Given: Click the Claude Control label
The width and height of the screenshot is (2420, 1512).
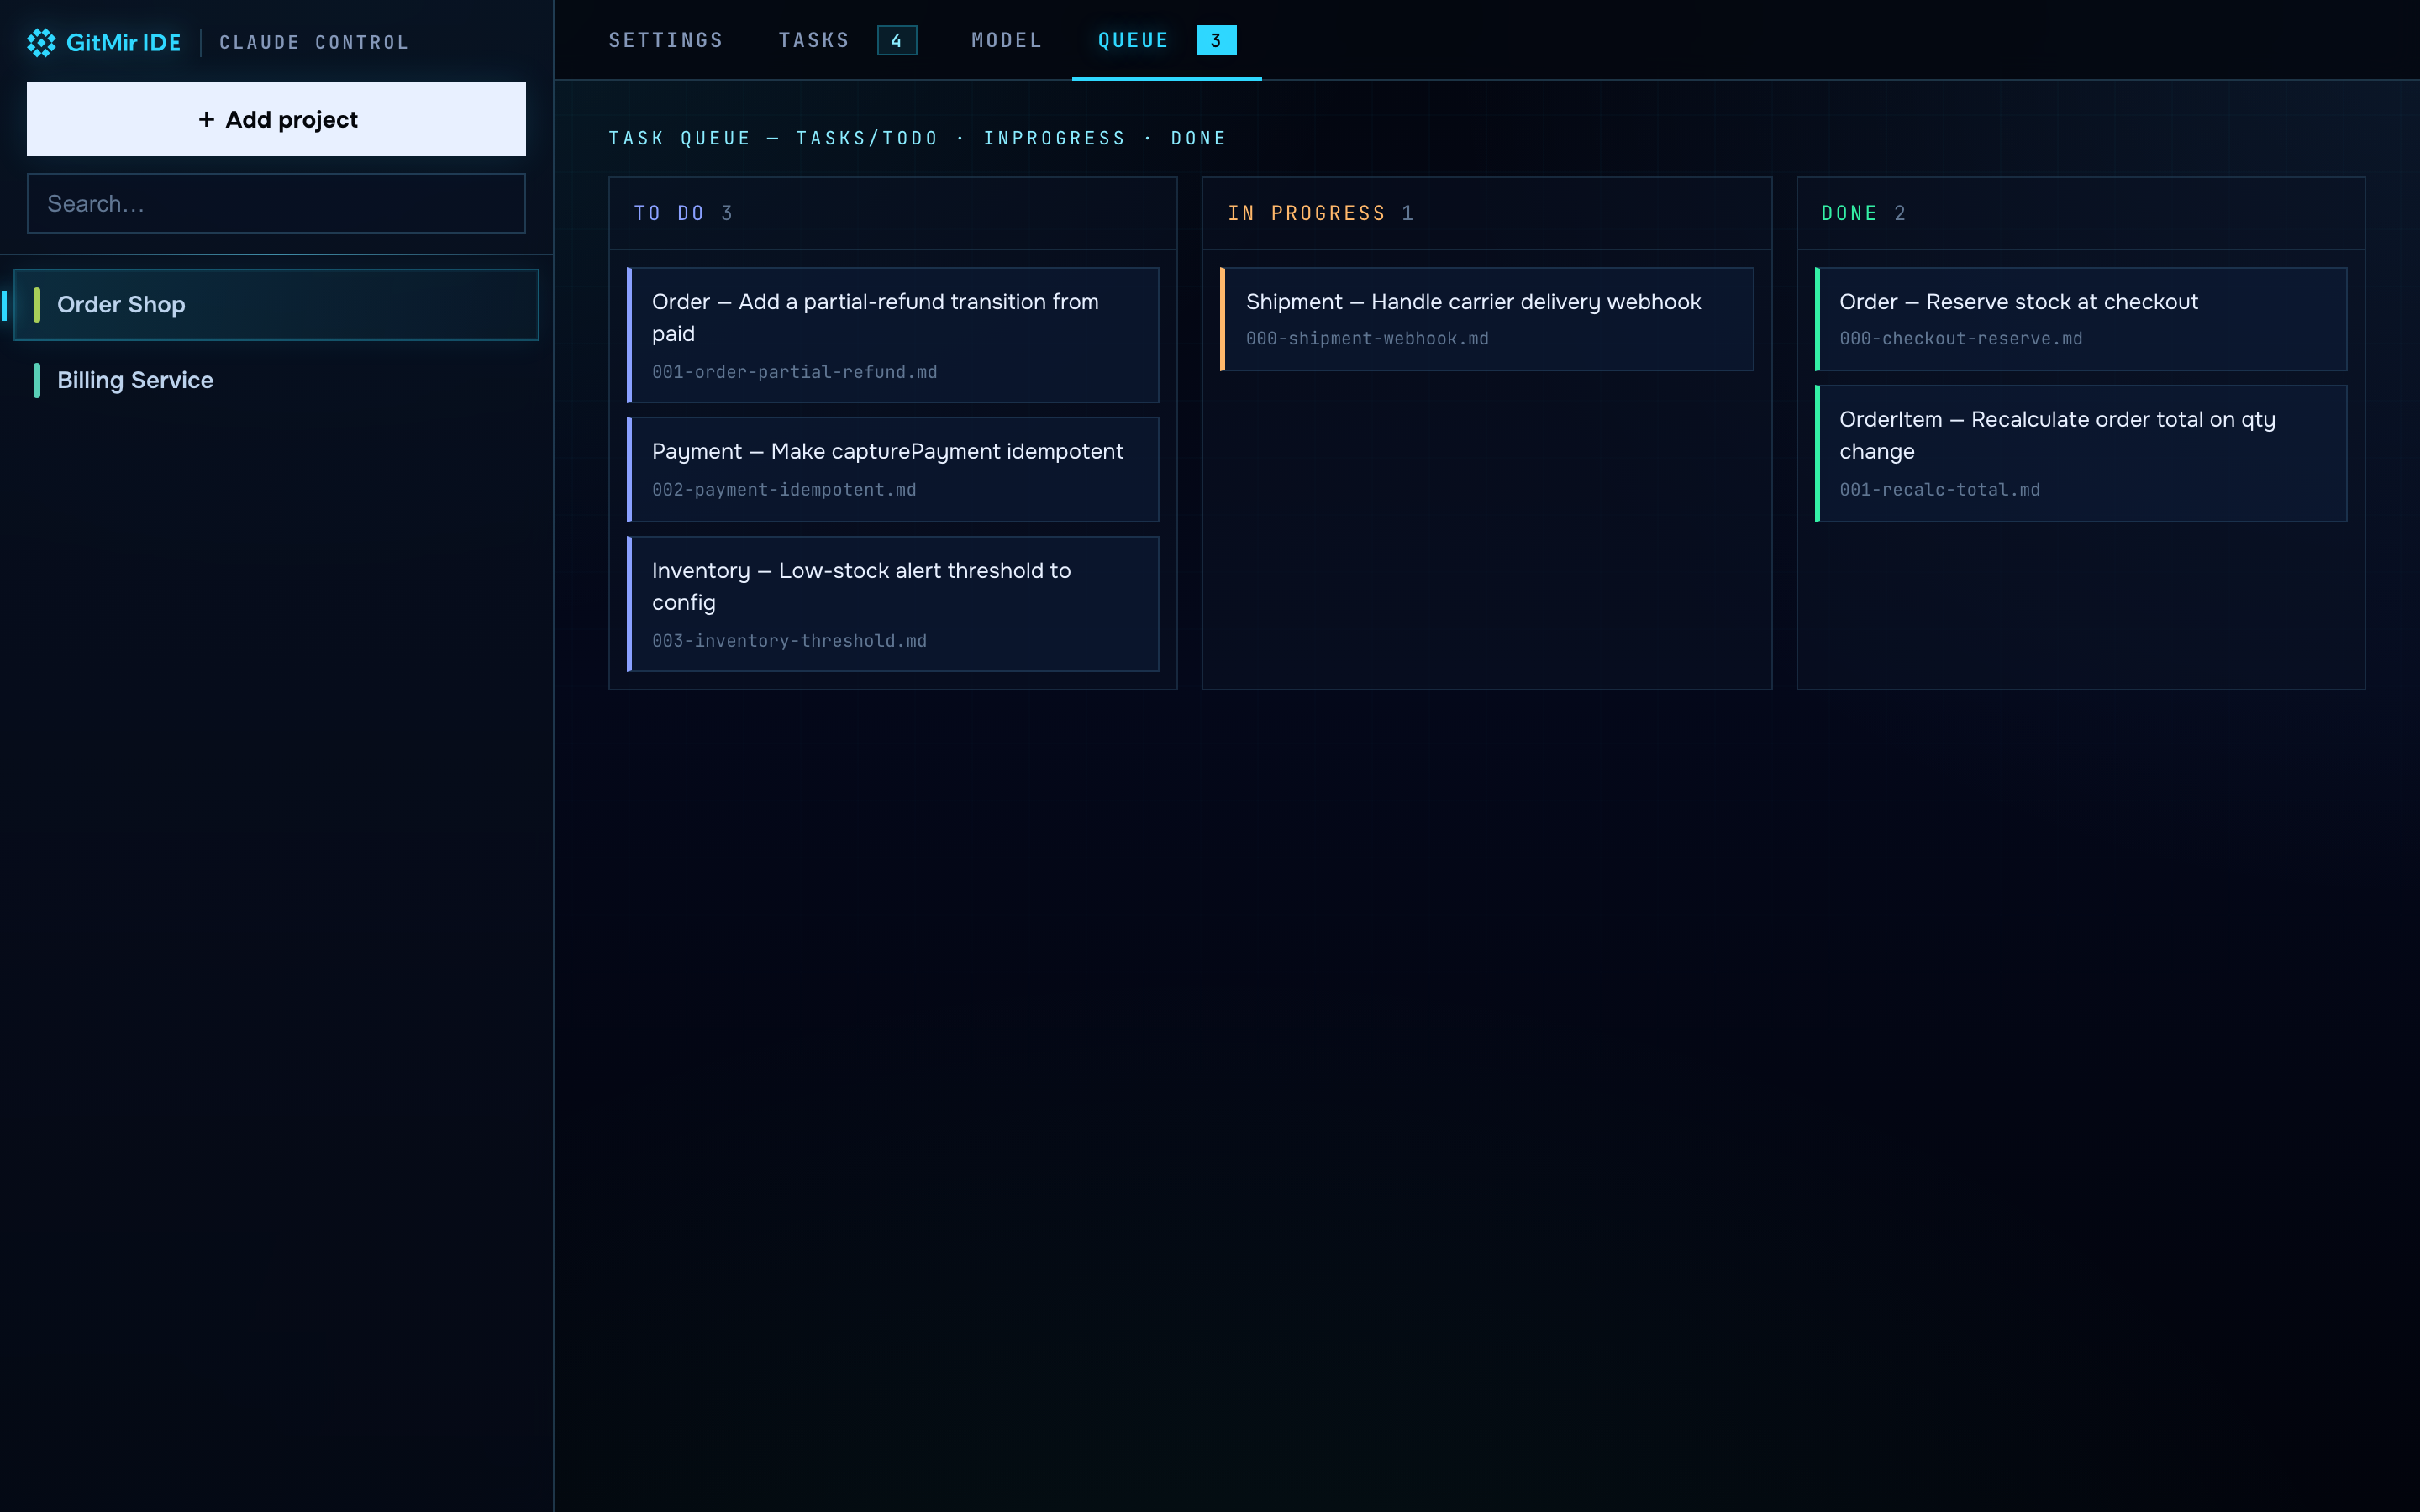Looking at the screenshot, I should point(314,42).
